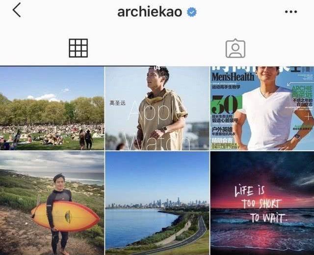Tap the archiekao username title
This screenshot has height=255, width=314.
tap(150, 12)
